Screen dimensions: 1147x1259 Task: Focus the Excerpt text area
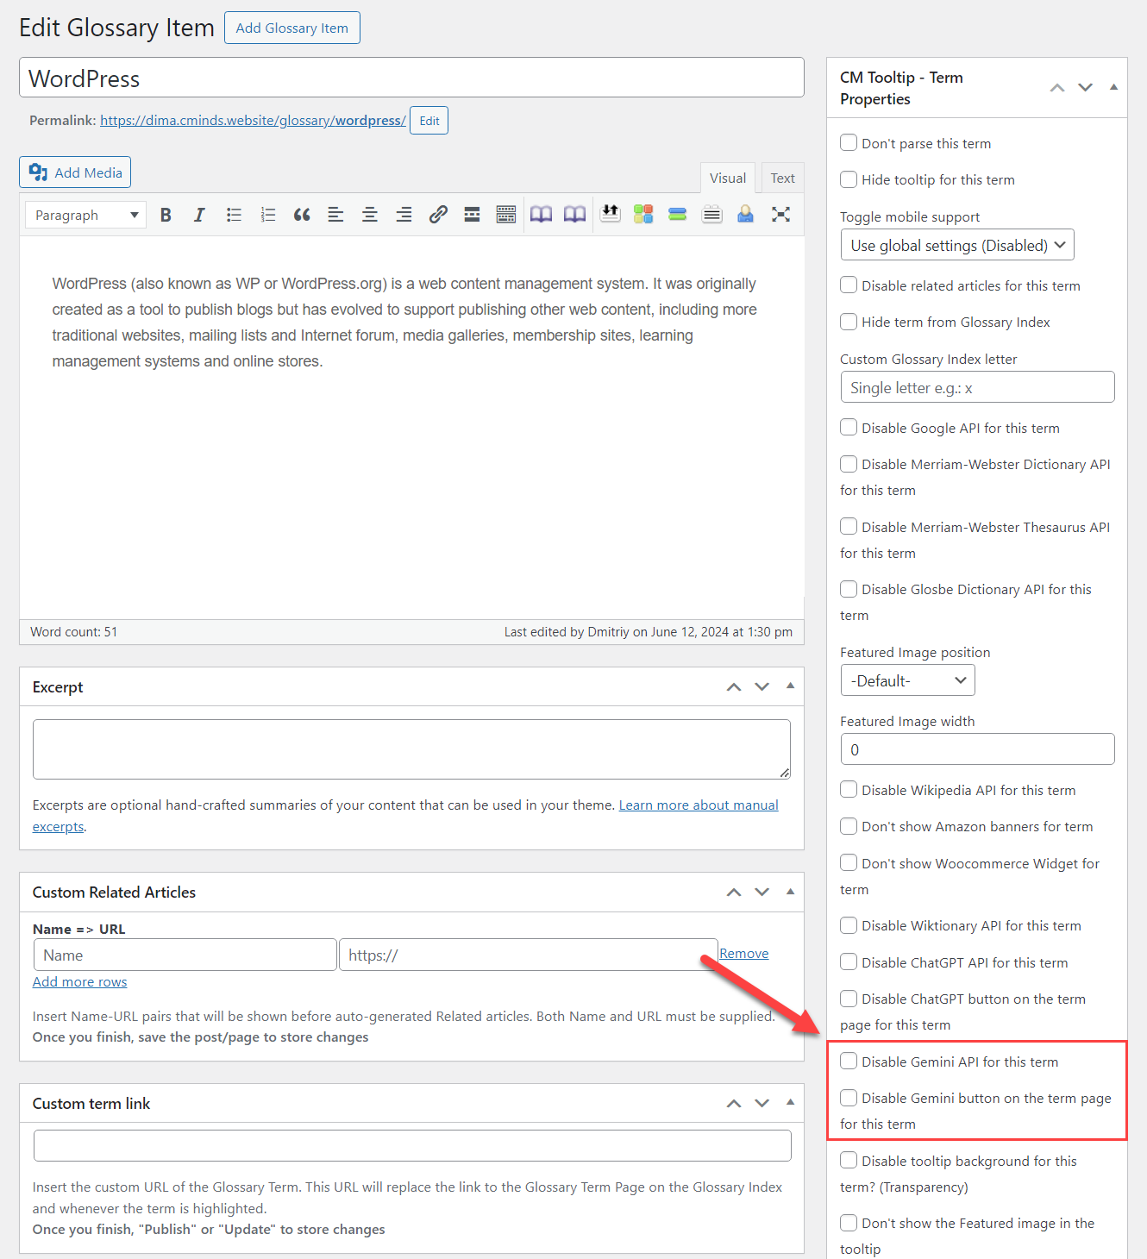click(411, 749)
